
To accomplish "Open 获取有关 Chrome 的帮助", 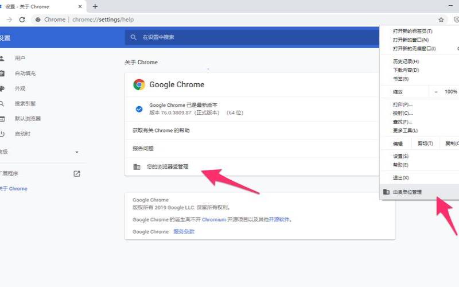I will click(252, 130).
